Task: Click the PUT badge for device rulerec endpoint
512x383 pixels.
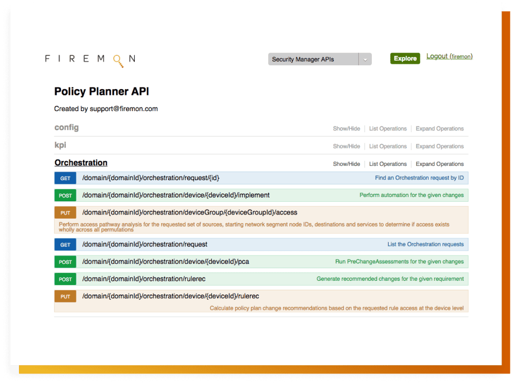Action: click(65, 297)
